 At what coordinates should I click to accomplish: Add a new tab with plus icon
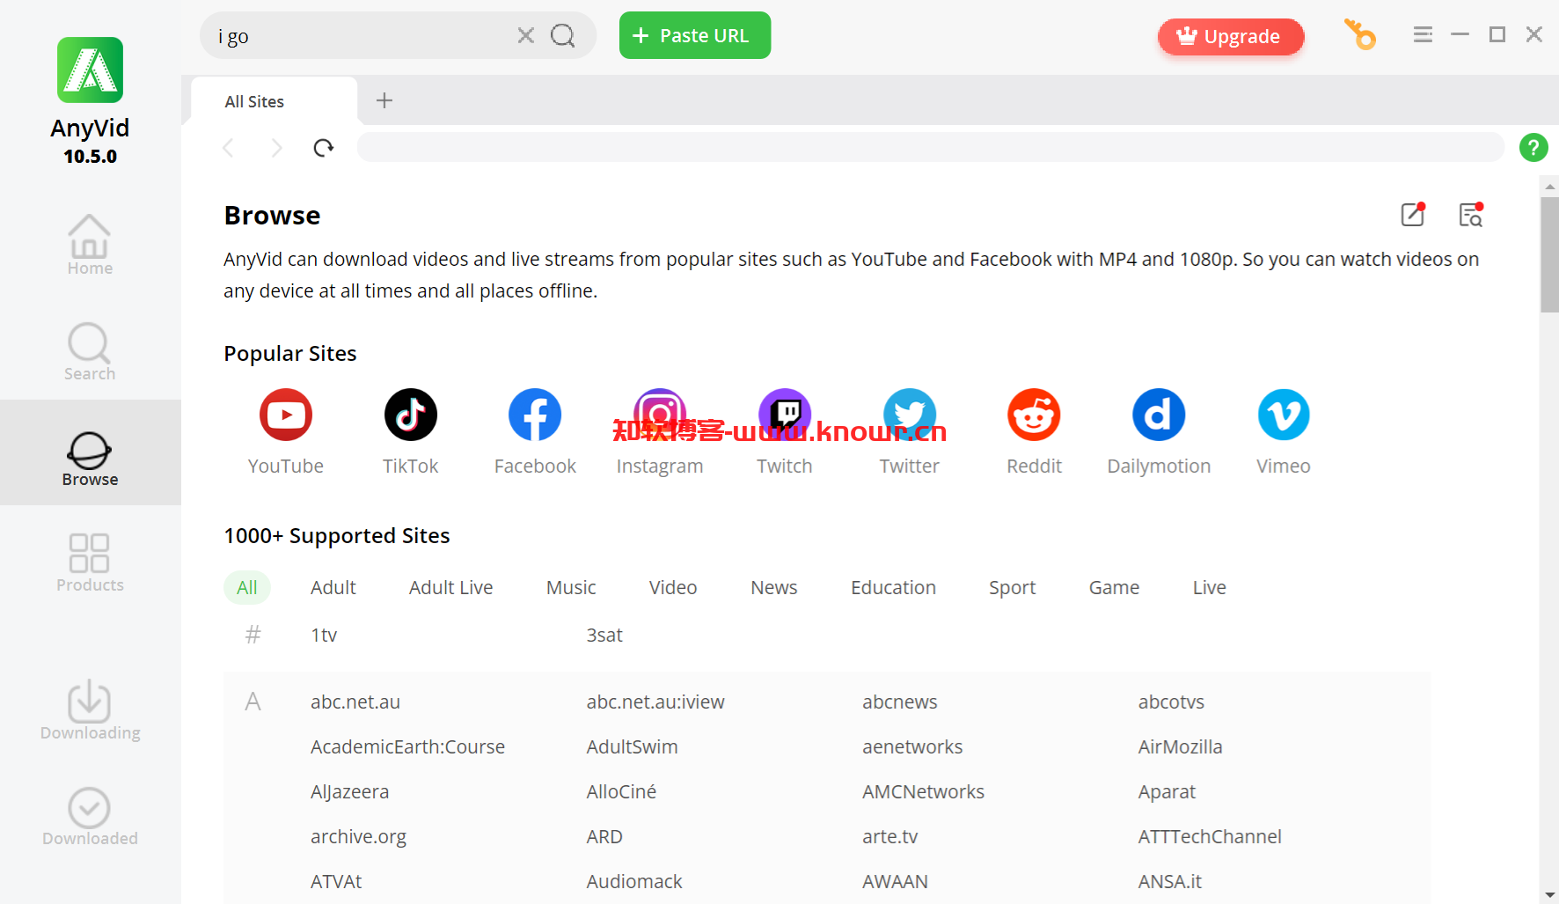coord(384,100)
